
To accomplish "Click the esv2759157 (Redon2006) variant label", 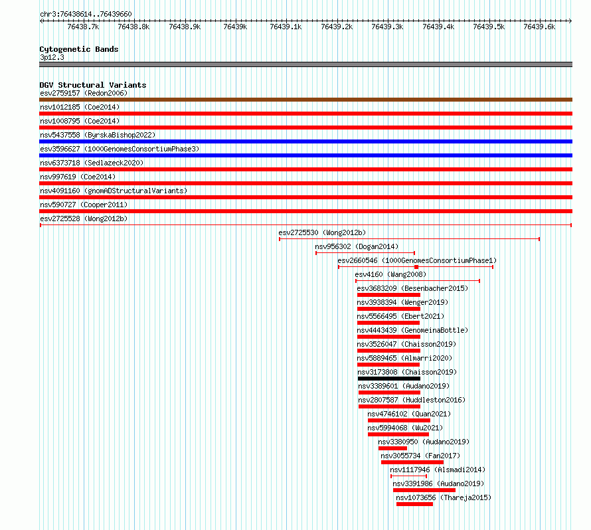I will 84,93.
